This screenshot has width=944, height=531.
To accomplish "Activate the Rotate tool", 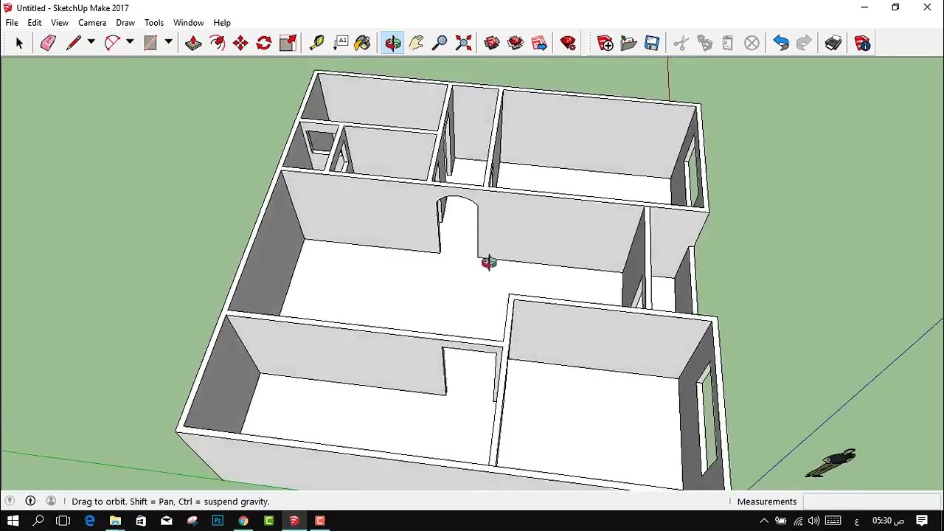I will (264, 44).
